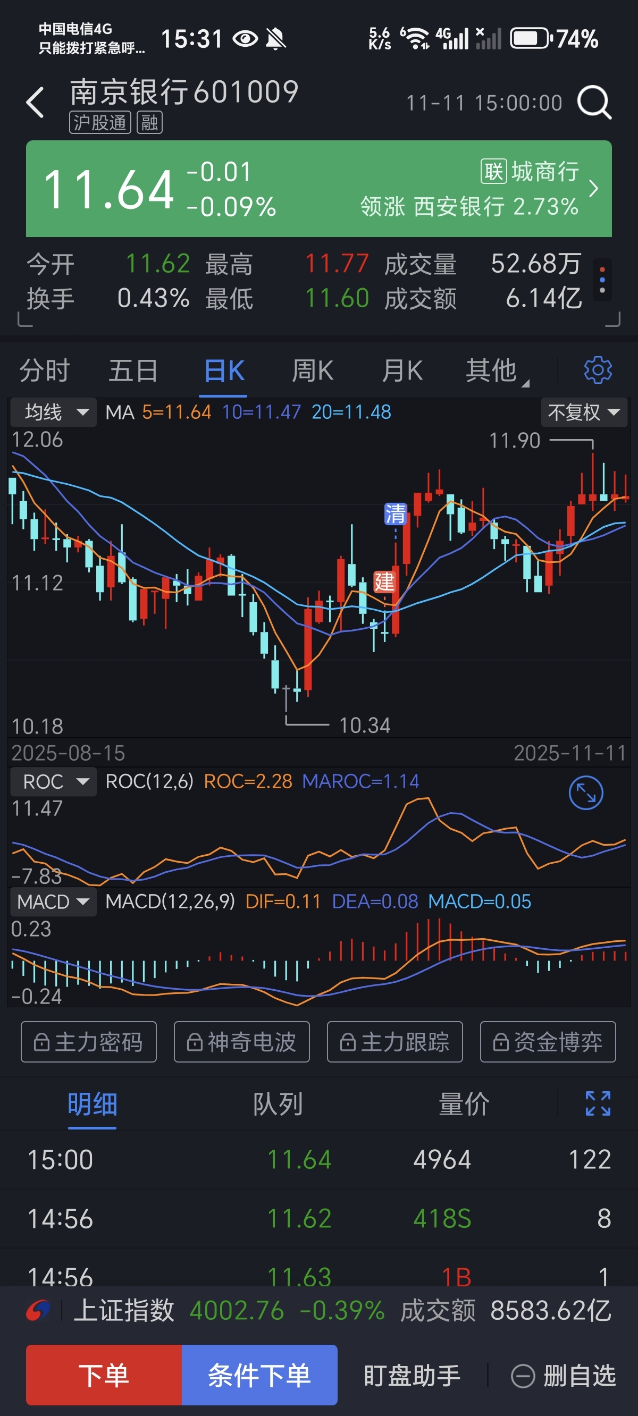The height and width of the screenshot is (1416, 638).
Task: Expand the 其他 period dropdown
Action: (497, 370)
